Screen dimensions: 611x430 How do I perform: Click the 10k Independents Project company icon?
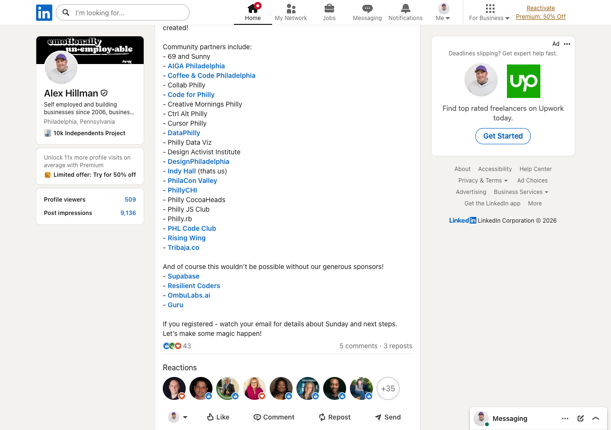48,133
